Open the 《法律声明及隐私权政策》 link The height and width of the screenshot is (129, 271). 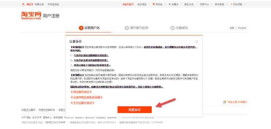pos(86,97)
